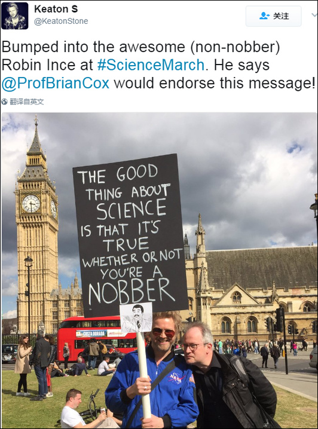
Task: Select the 翻译自英文 translation label
Action: tap(26, 102)
